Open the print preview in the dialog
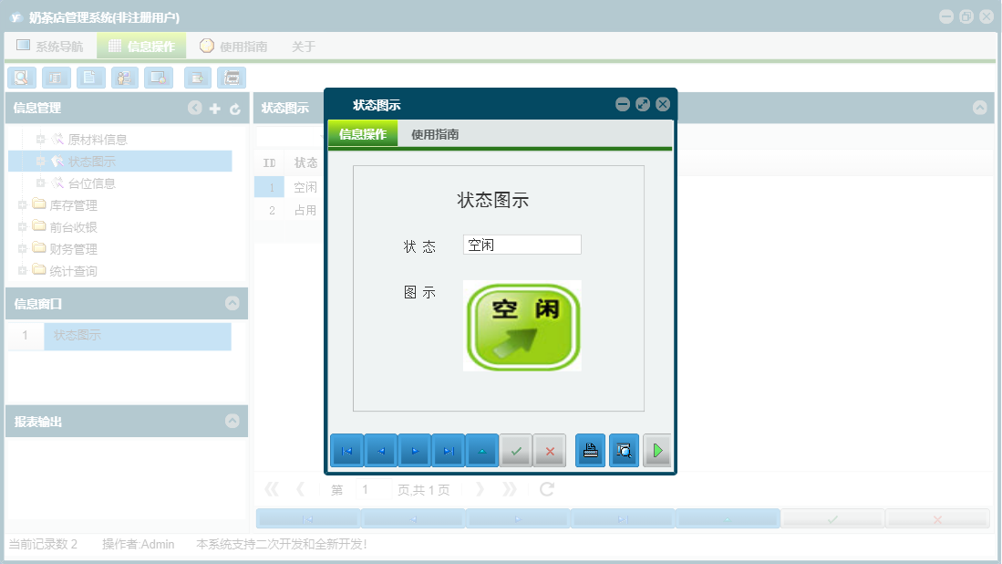 [x=624, y=450]
